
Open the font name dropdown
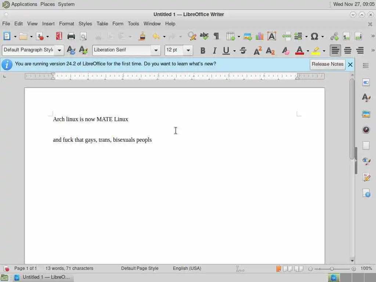point(156,50)
